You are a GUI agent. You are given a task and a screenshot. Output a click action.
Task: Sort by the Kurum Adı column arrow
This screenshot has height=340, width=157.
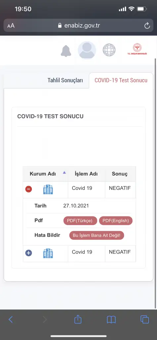[64, 173]
